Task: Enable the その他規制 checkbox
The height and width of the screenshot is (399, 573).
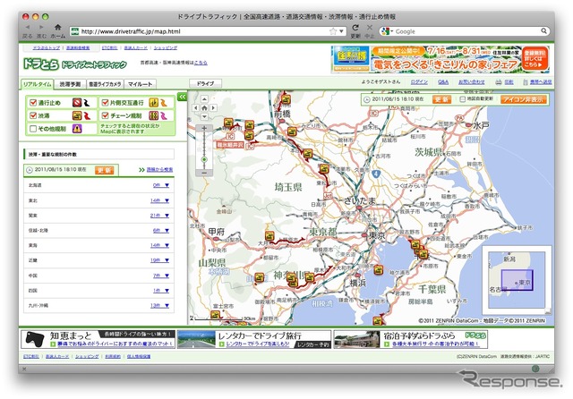Action: [33, 129]
